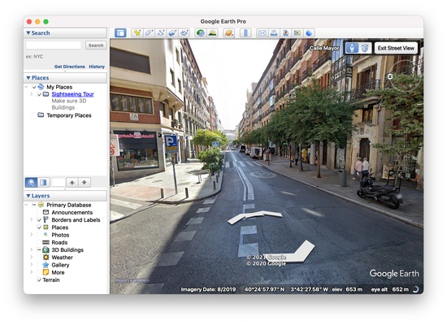
Task: Enable the Announcements layer checkbox
Action: [39, 212]
